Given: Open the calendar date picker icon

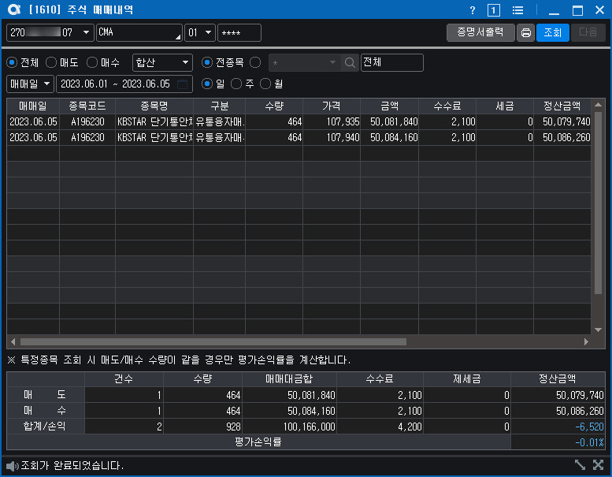Looking at the screenshot, I should click(182, 84).
